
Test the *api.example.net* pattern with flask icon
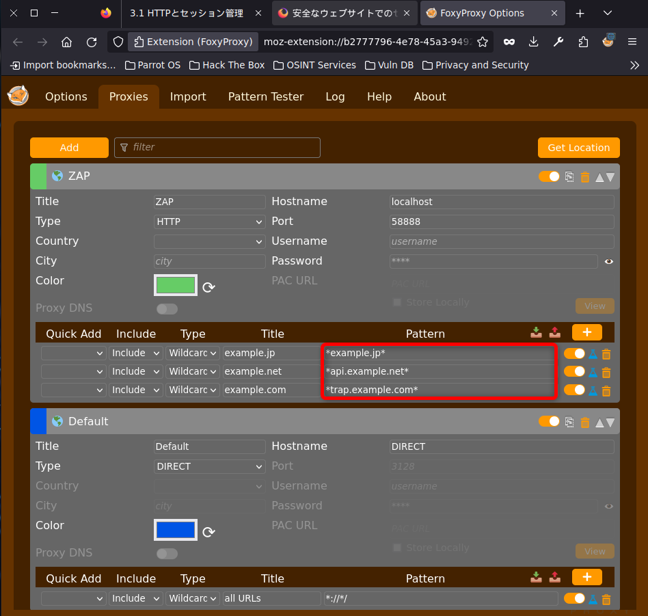pos(593,373)
